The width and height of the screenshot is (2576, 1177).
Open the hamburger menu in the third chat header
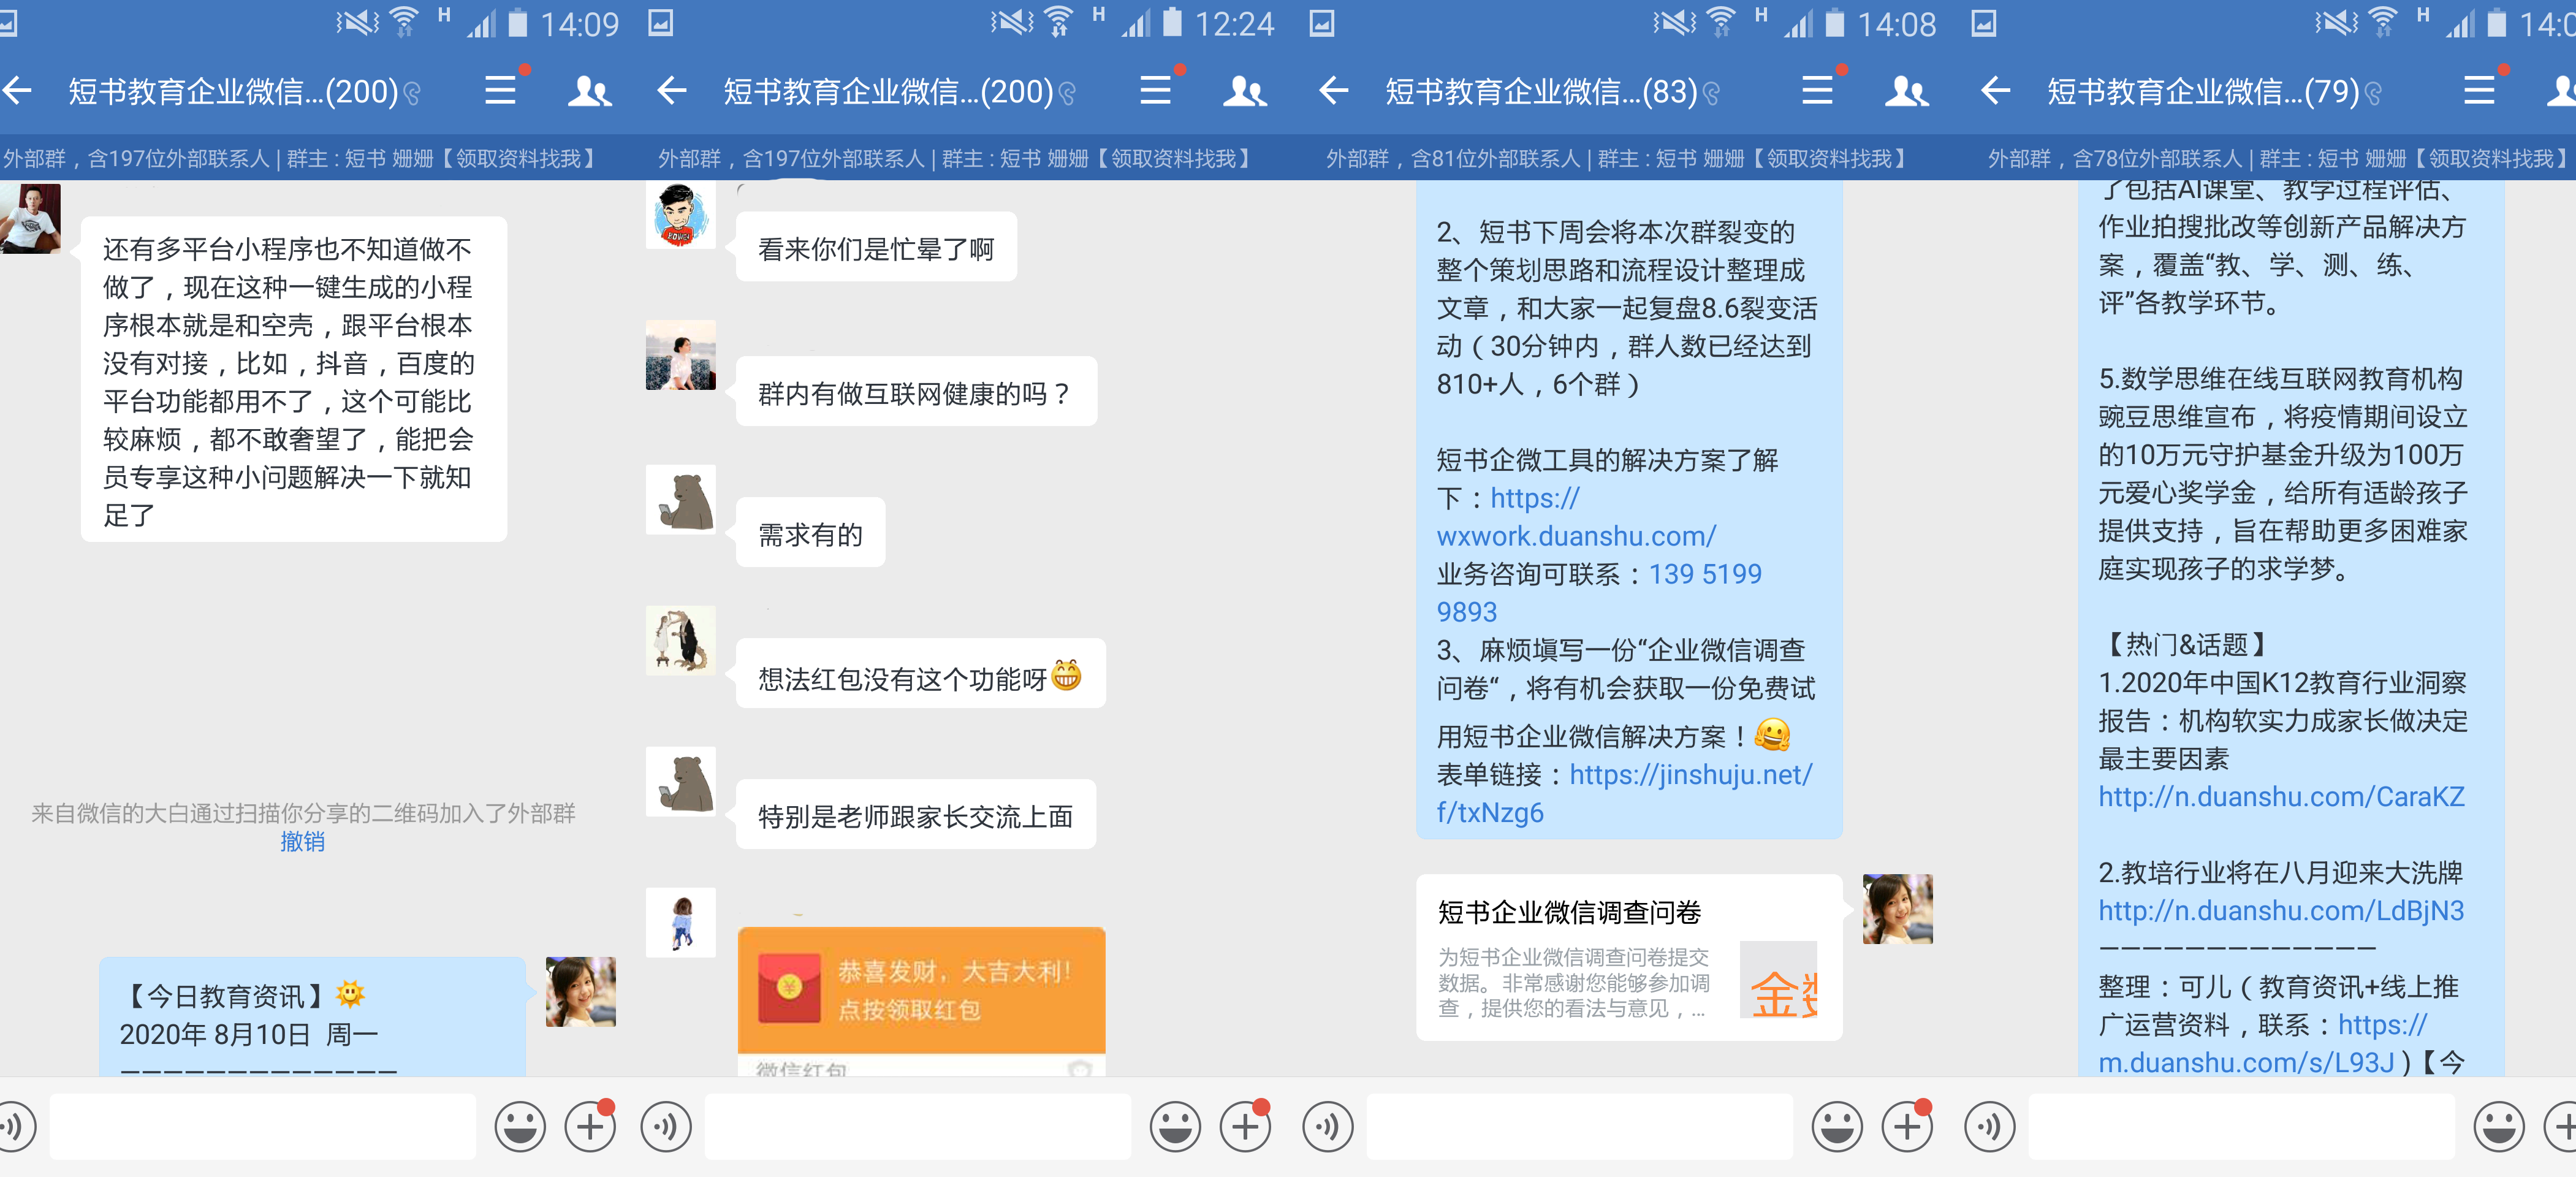click(1818, 91)
